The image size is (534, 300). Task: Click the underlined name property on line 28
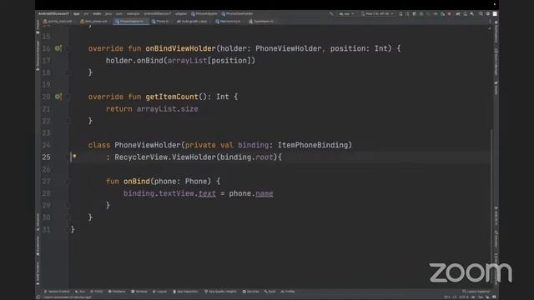(x=264, y=193)
